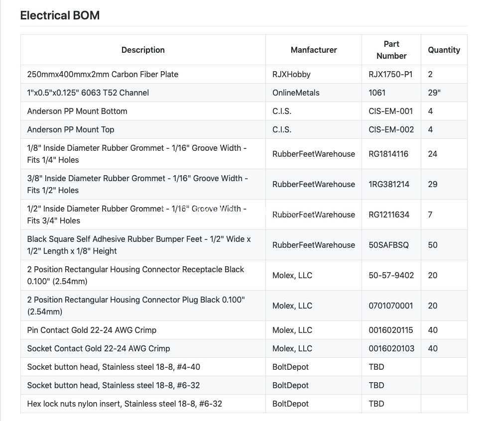The height and width of the screenshot is (421, 486).
Task: Click the Quantity column header
Action: pyautogui.click(x=444, y=50)
